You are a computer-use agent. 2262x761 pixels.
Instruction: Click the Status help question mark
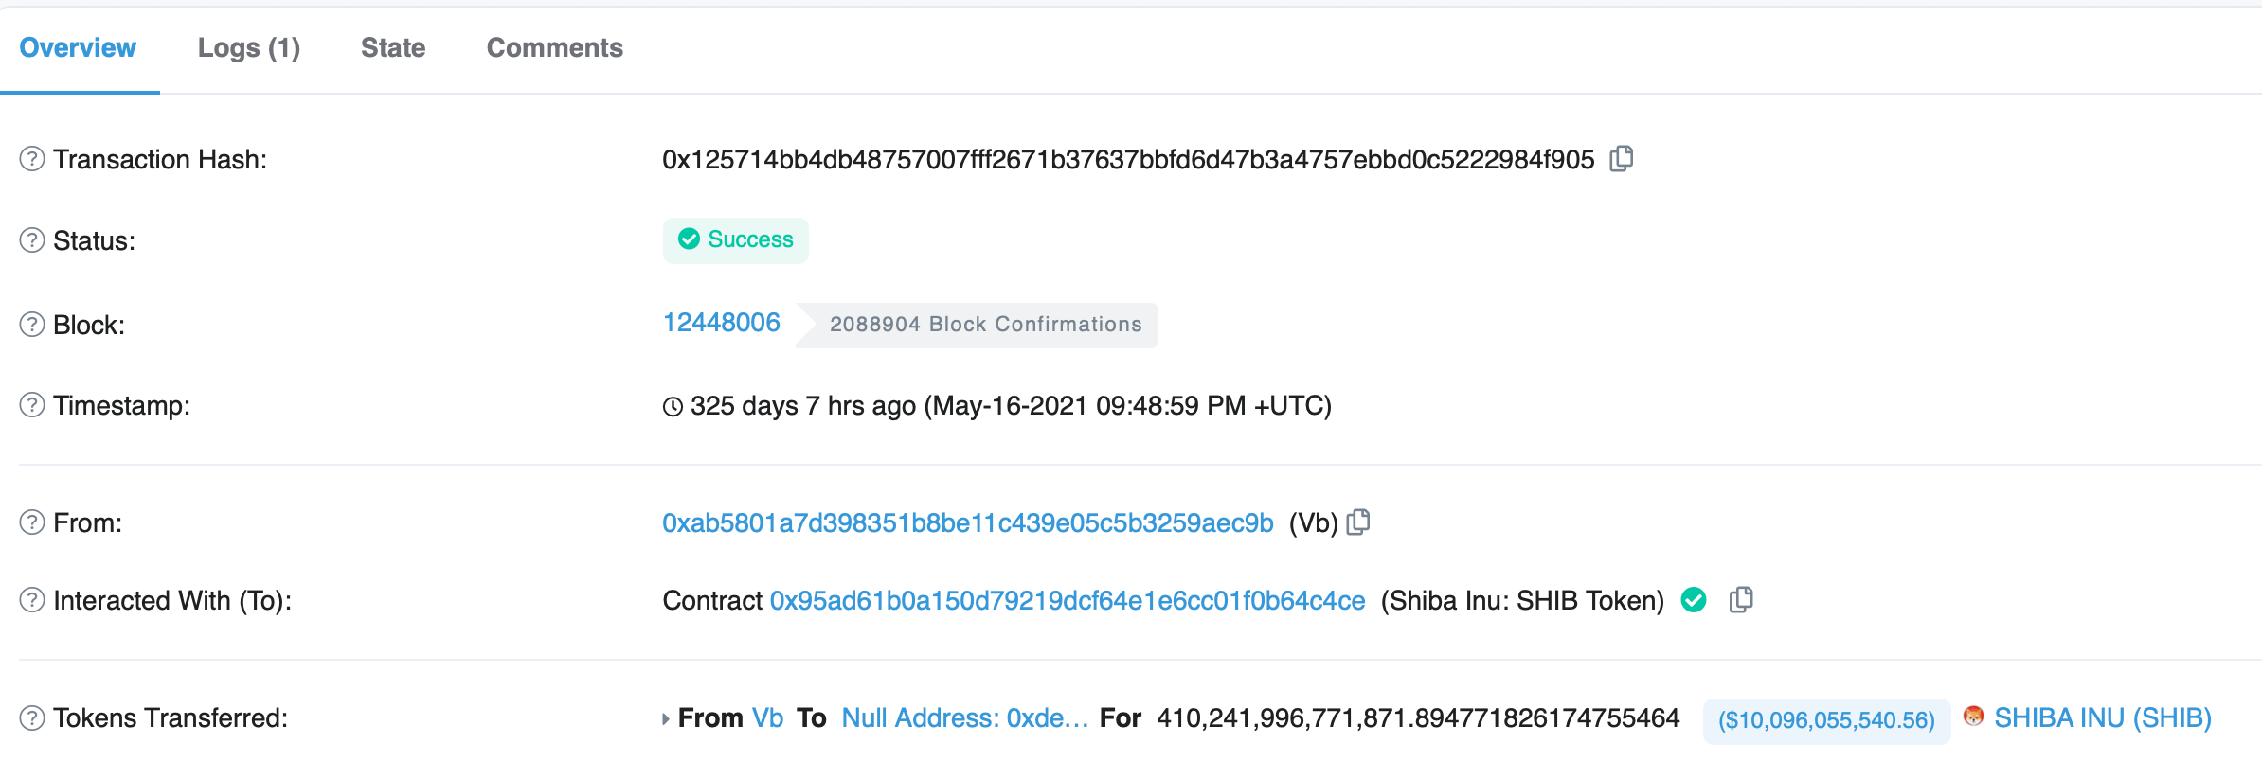click(30, 240)
